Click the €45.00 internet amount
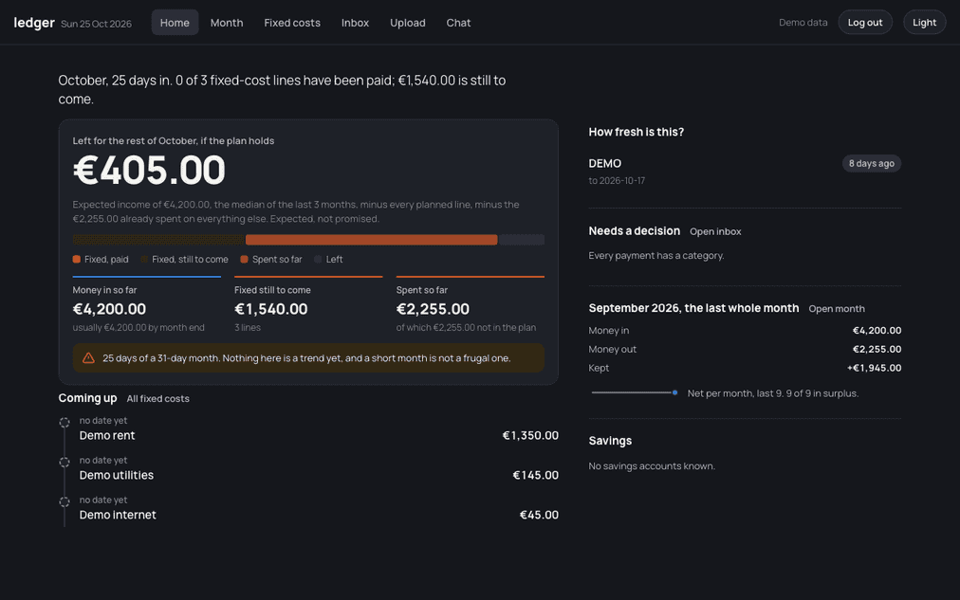 pos(539,515)
